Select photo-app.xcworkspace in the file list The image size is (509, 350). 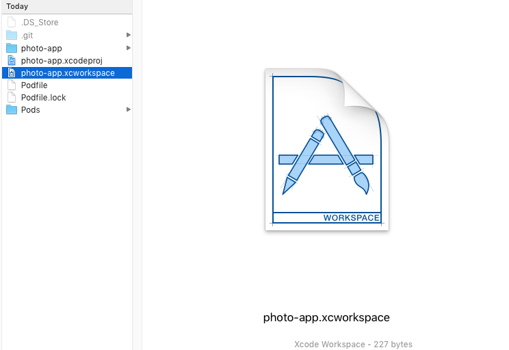(x=68, y=73)
